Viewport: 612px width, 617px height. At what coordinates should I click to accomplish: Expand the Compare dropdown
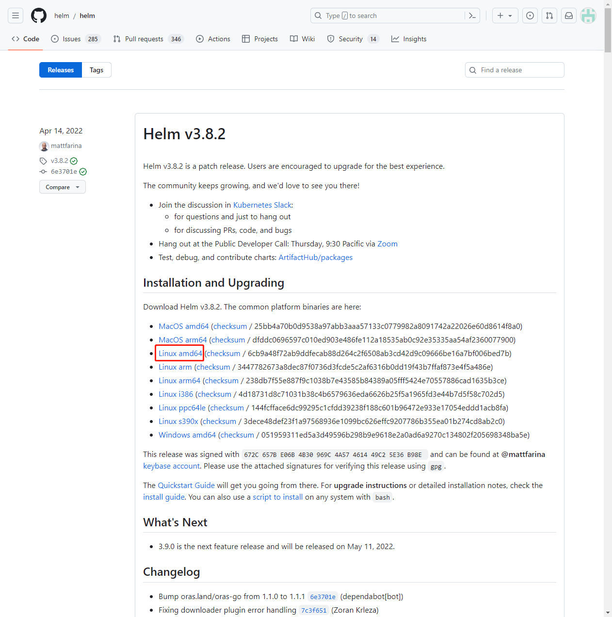click(x=63, y=187)
